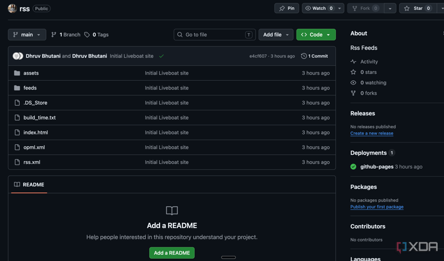Star the repository

tap(418, 8)
